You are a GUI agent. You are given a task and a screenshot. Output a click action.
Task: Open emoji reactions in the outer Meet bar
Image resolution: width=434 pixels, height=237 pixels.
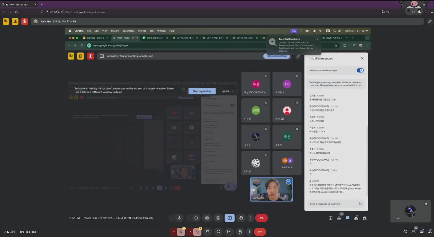218,232
